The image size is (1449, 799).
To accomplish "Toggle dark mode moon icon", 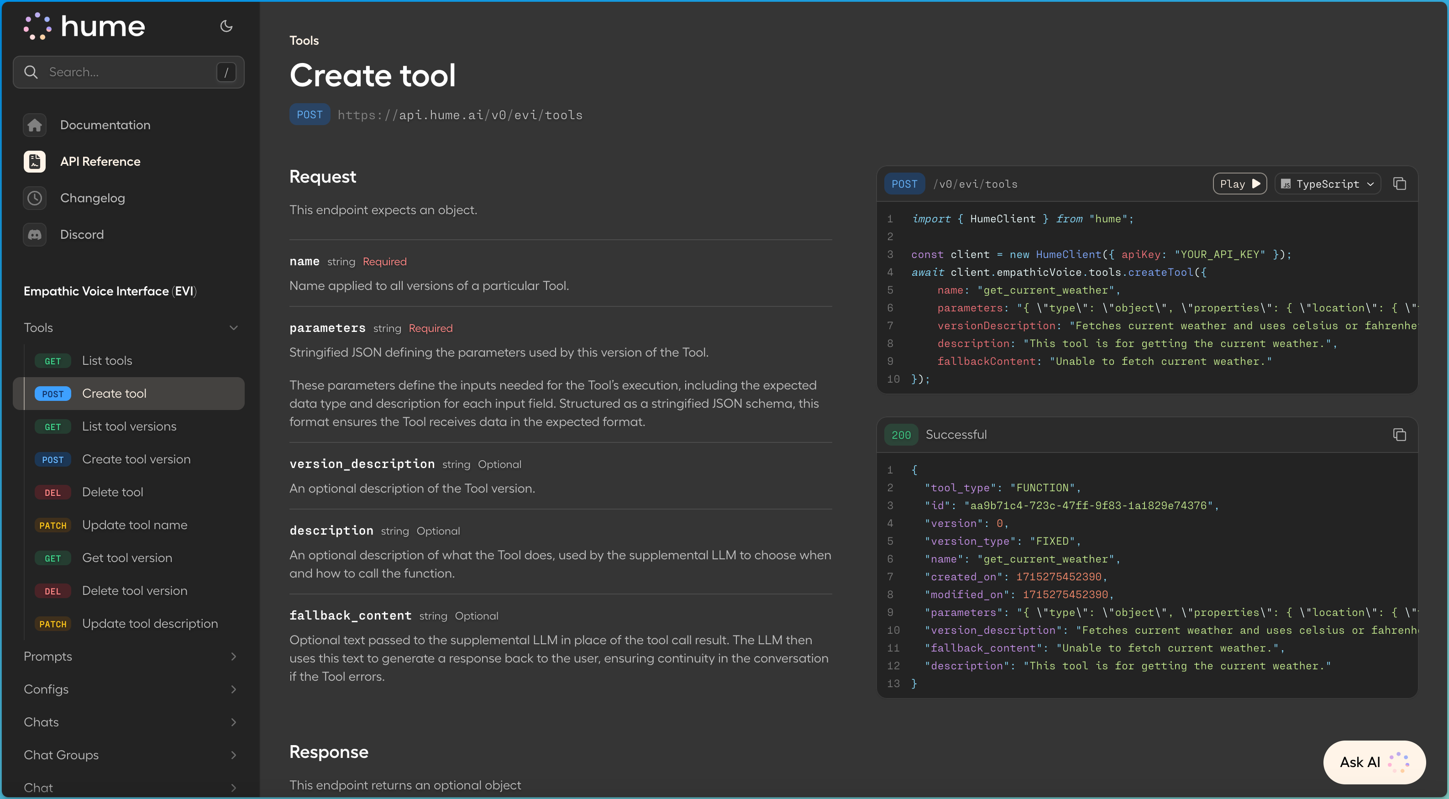I will (226, 26).
